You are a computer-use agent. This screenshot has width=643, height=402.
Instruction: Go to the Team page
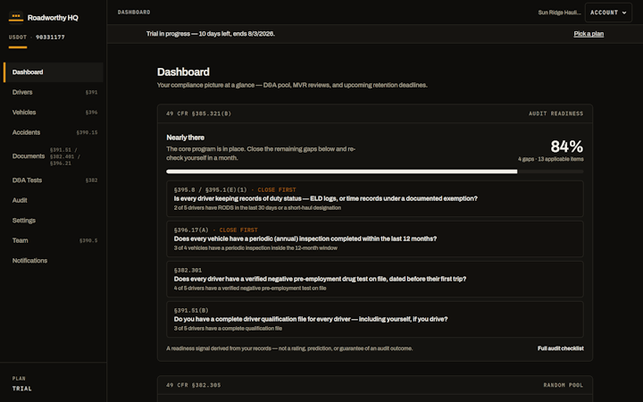tap(54, 240)
